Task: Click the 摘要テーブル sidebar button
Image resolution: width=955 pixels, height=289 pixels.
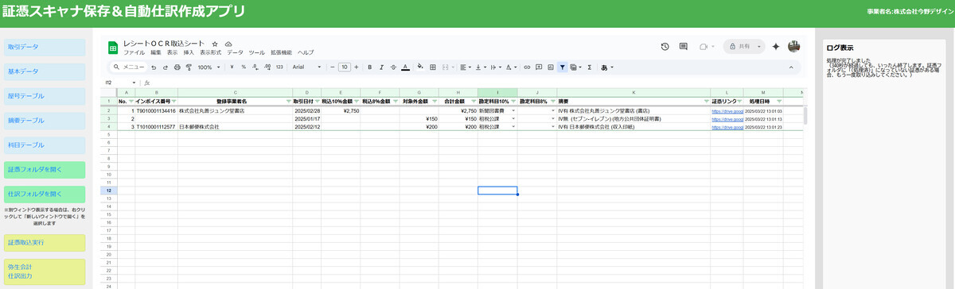Action: (x=45, y=121)
